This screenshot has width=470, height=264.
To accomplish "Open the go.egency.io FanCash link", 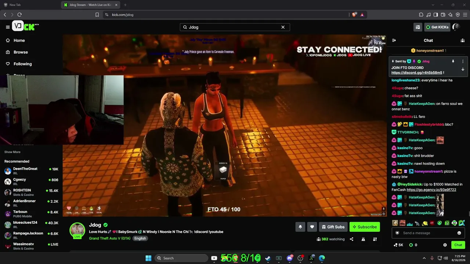I will 431,190.
